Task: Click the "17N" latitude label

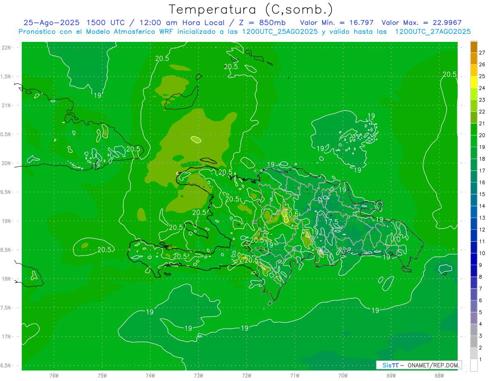Action: (x=6, y=337)
